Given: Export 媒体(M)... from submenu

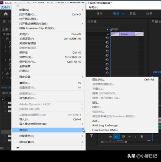Looking at the screenshot, I should click(122, 80).
